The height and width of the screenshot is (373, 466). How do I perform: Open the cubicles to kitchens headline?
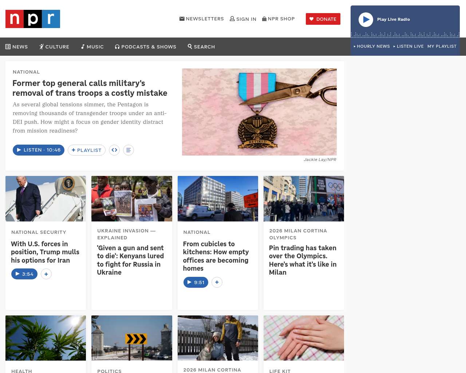coord(216,256)
